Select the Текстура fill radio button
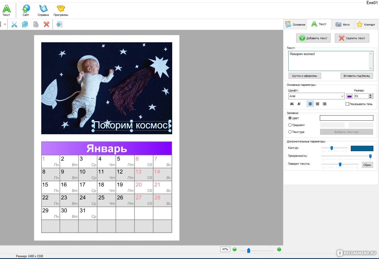379x259 pixels. pos(290,132)
